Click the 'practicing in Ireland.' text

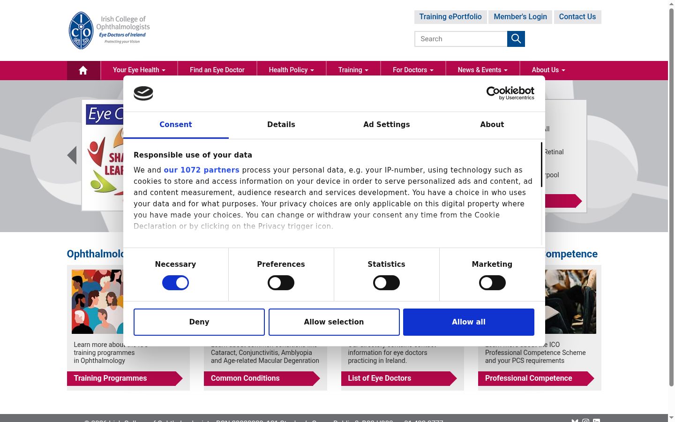click(x=377, y=361)
